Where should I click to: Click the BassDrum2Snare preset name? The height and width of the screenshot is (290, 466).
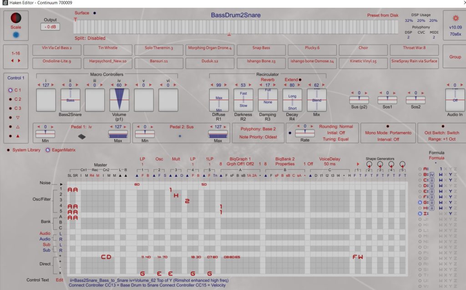coord(236,15)
